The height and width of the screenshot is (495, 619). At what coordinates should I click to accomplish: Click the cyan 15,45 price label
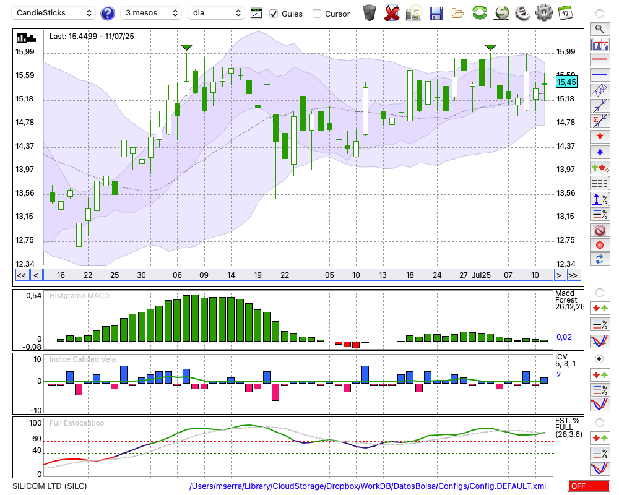point(566,82)
